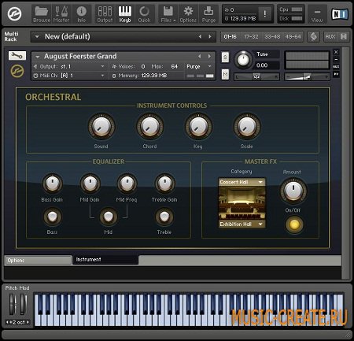Open instrument edit mode with wrench icon
The height and width of the screenshot is (341, 354).
17,56
